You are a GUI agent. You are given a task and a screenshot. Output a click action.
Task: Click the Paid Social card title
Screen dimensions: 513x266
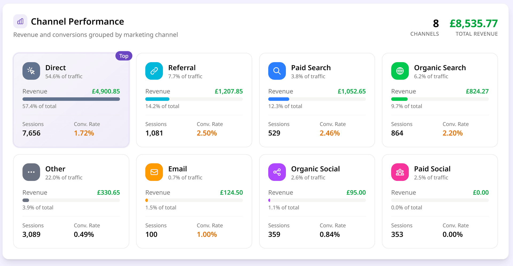pyautogui.click(x=432, y=169)
